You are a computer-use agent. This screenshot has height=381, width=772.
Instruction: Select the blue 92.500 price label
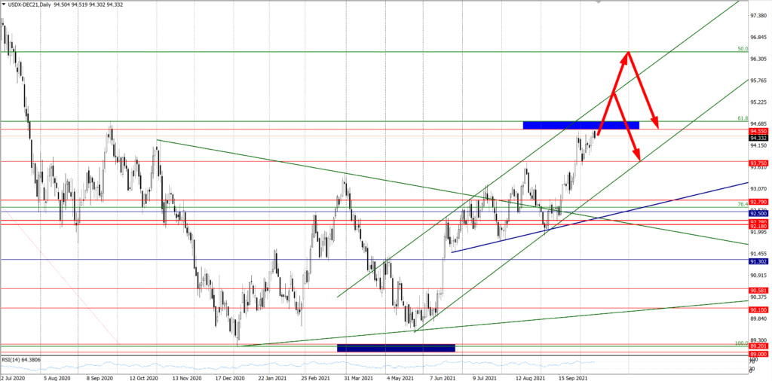pos(758,214)
